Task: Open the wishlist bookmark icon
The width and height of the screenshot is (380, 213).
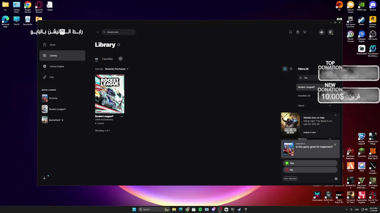Action: 291,32
